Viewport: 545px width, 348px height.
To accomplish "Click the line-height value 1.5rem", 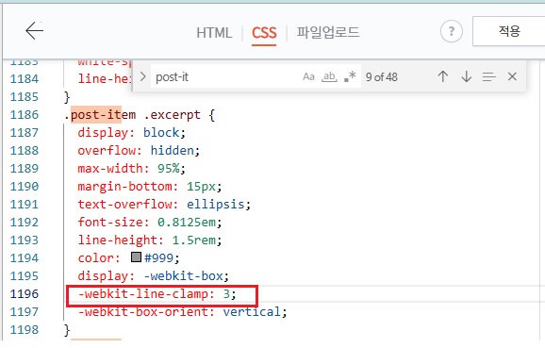I will coord(194,240).
